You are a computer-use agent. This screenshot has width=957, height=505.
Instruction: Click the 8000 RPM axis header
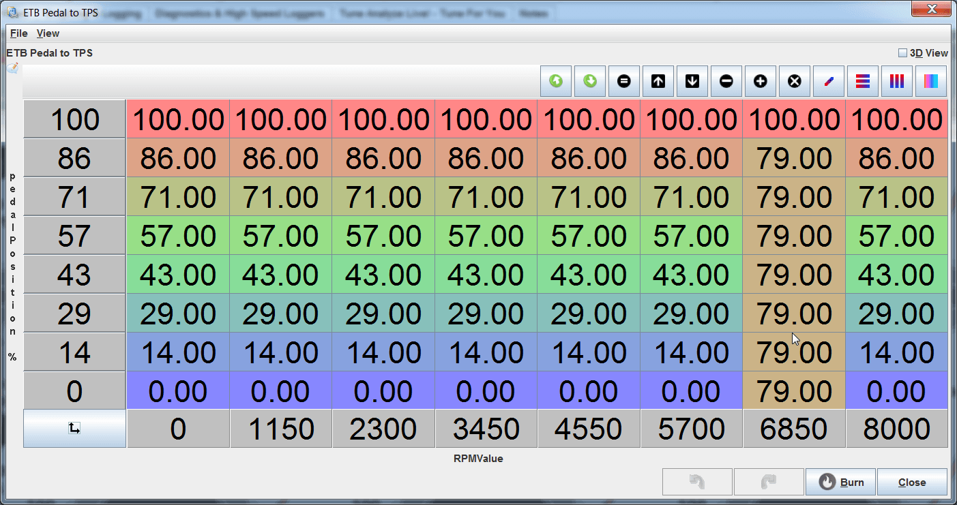[x=897, y=429]
